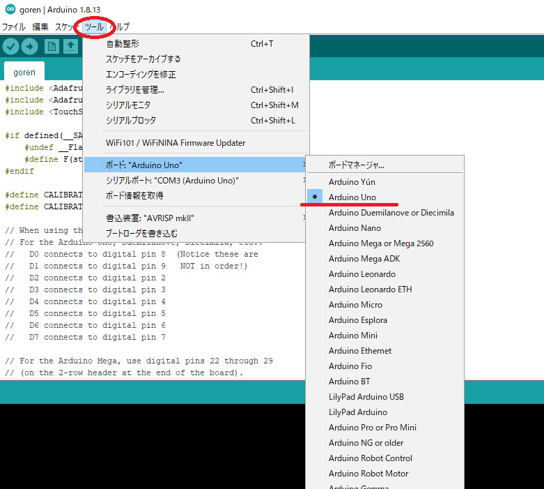544x489 pixels.
Task: Open ボードマネージャ... in board submenu
Action: [385, 165]
